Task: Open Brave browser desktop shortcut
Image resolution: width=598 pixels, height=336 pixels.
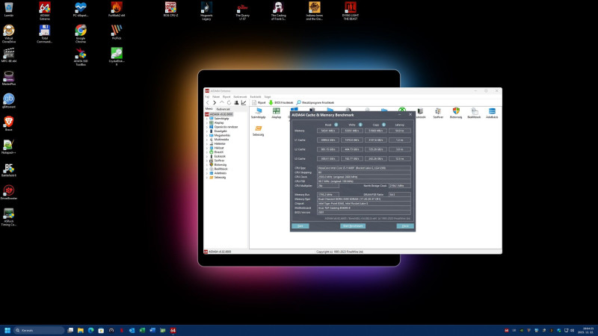Action: click(x=9, y=123)
